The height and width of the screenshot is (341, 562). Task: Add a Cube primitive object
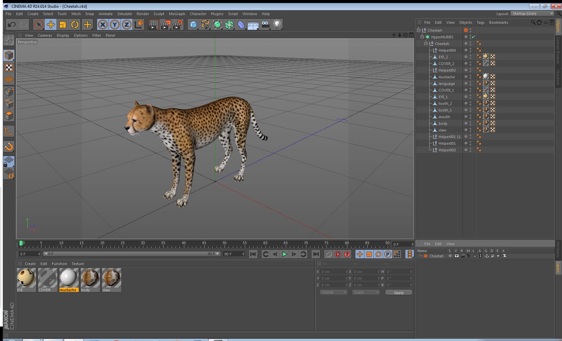[193, 24]
